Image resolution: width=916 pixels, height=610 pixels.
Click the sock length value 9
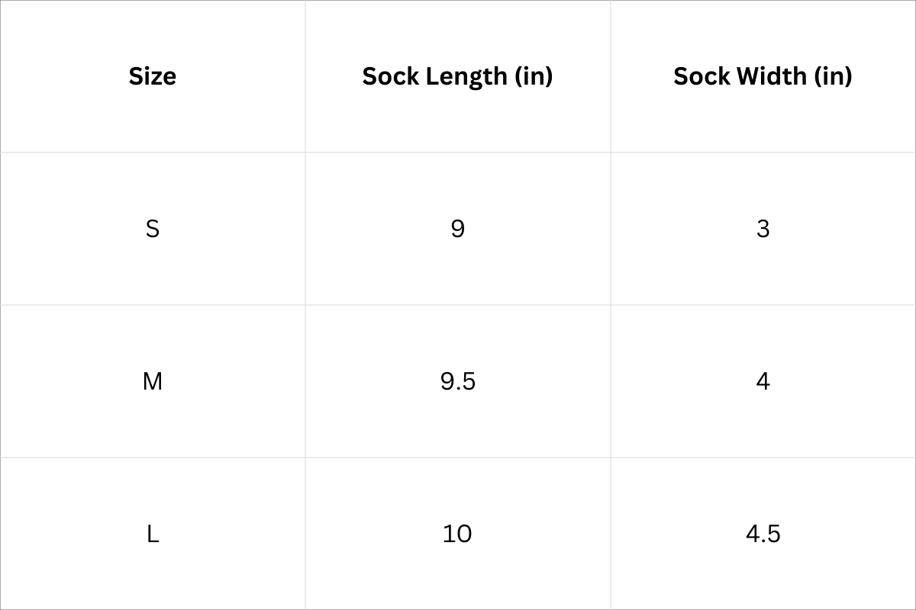(x=458, y=229)
